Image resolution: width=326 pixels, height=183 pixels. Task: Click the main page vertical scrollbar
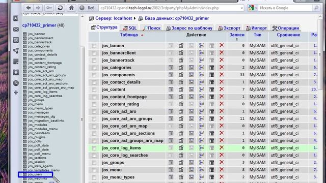(320, 54)
